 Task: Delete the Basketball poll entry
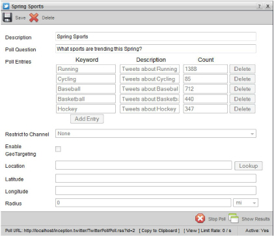[x=242, y=99]
